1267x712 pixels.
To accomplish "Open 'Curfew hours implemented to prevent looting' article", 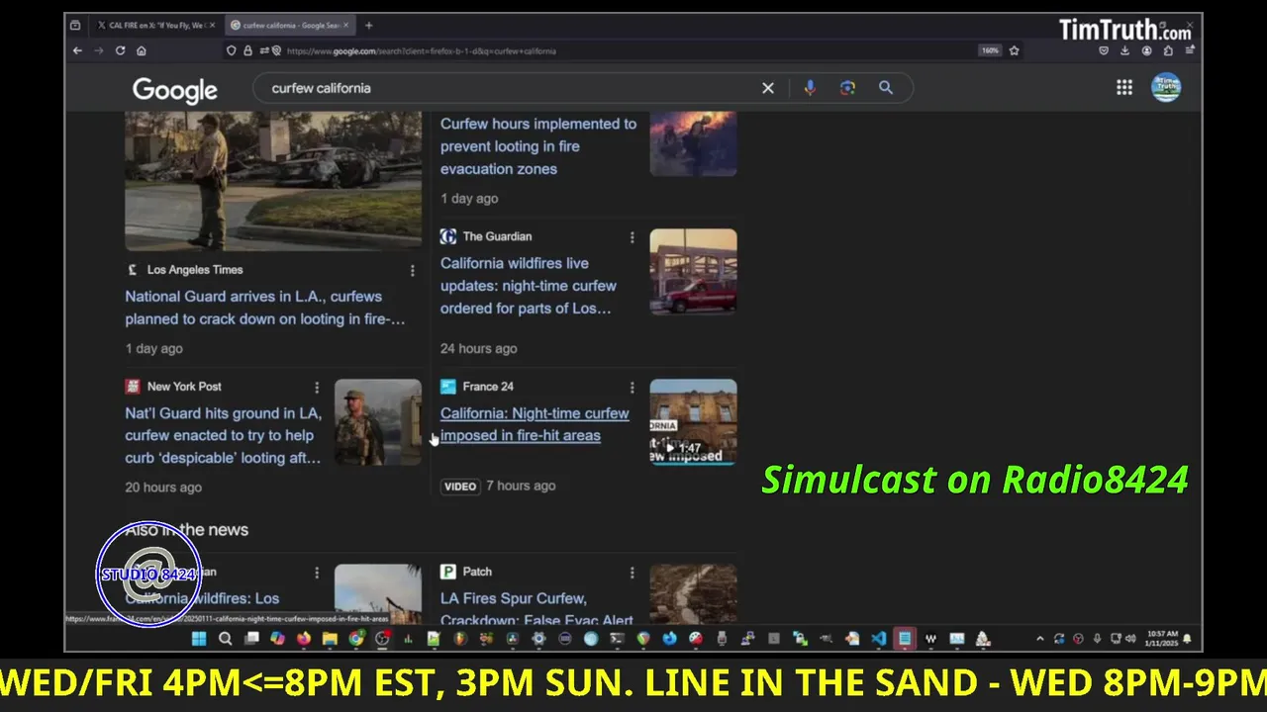I will pos(538,146).
